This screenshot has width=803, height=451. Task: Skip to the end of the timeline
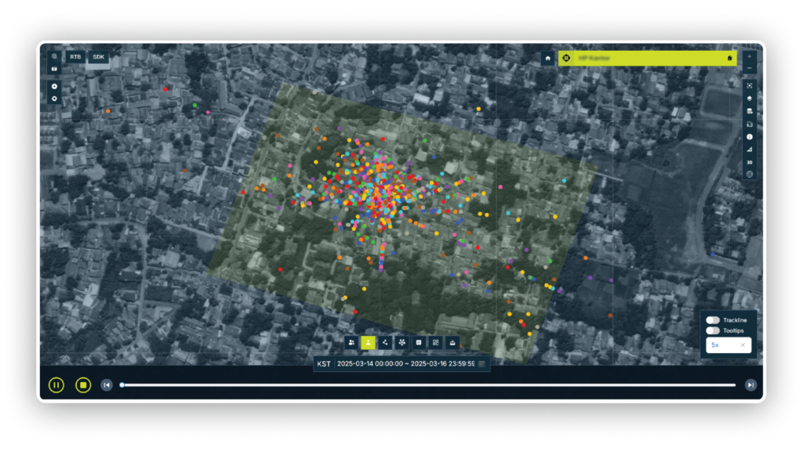pos(750,384)
